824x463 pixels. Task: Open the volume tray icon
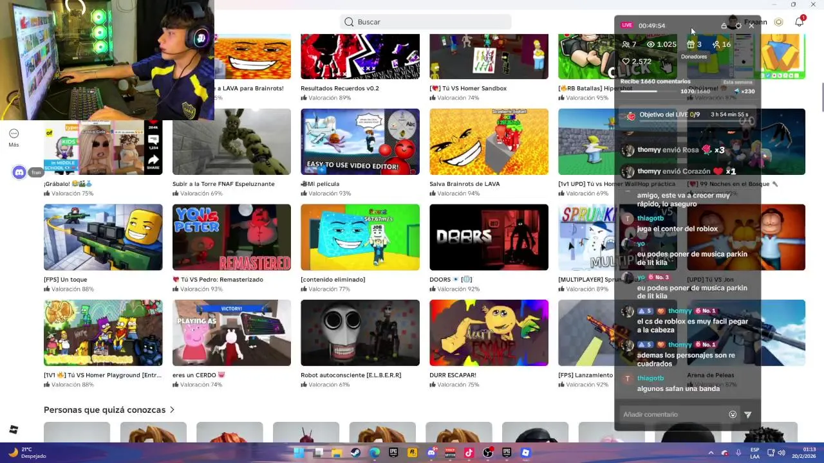[x=781, y=453]
